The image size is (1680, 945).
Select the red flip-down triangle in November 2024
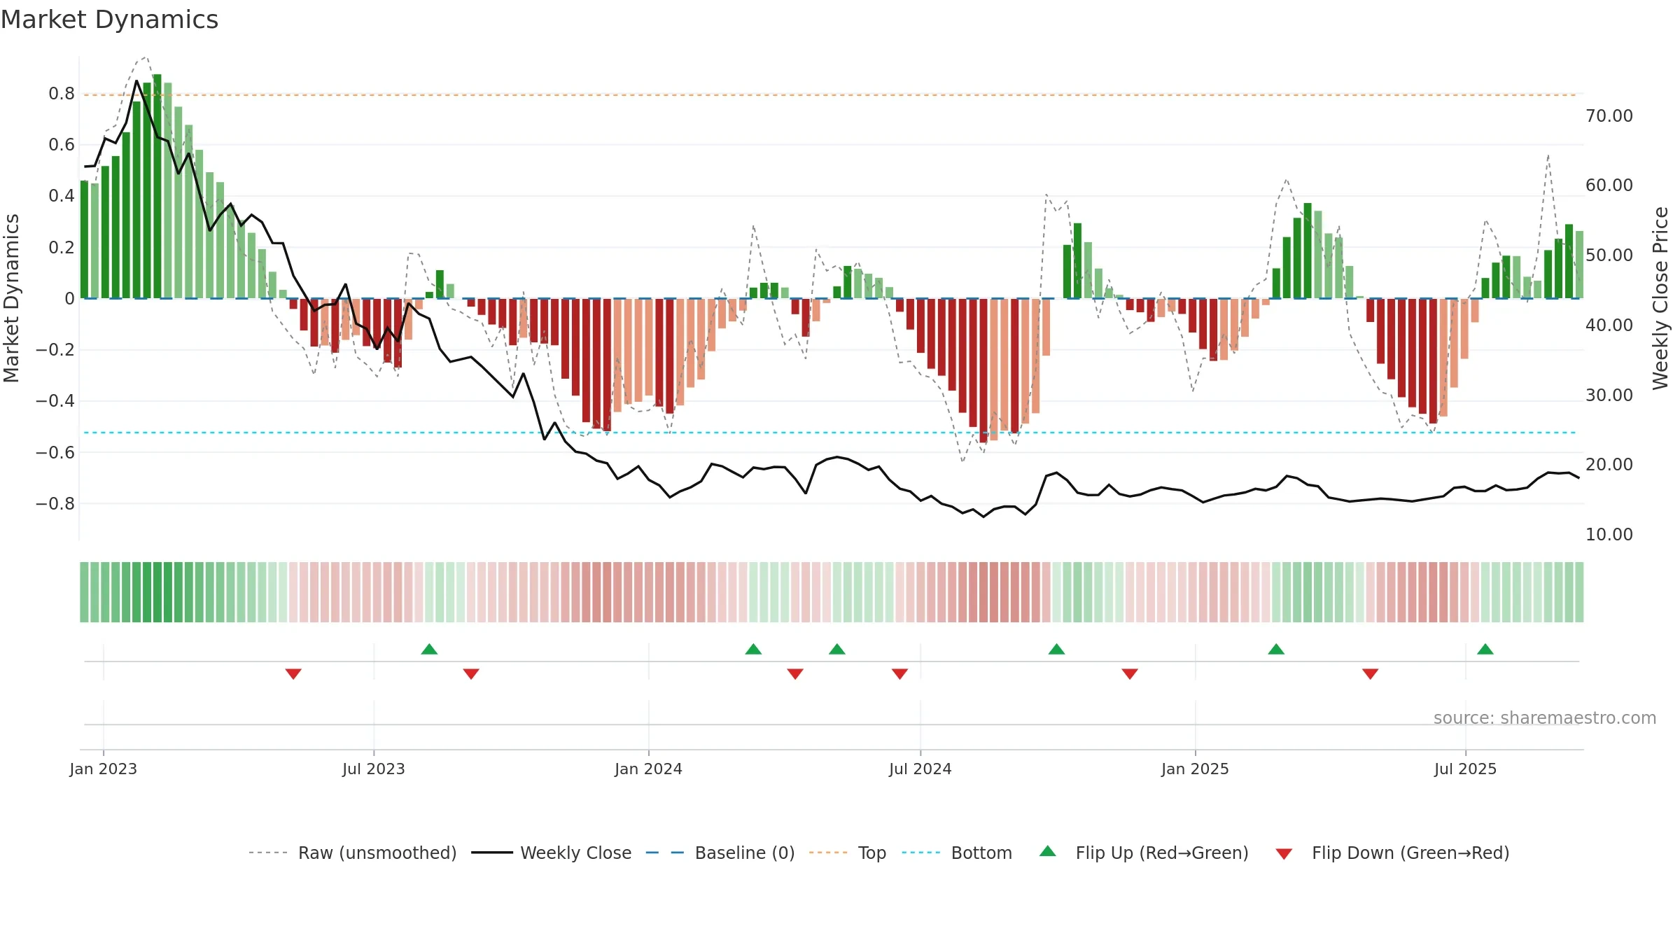1130,673
